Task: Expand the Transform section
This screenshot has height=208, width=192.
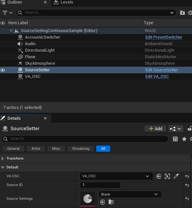Action: point(3,159)
